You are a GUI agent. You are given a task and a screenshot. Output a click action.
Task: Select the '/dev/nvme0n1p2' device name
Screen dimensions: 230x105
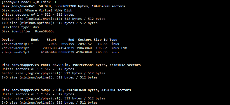click(x=15, y=48)
